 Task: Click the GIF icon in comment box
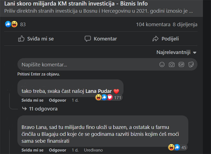[181, 65]
